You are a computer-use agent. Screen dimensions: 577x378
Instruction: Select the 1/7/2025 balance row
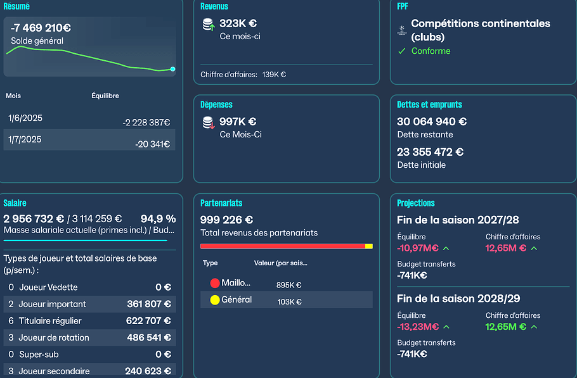(89, 140)
